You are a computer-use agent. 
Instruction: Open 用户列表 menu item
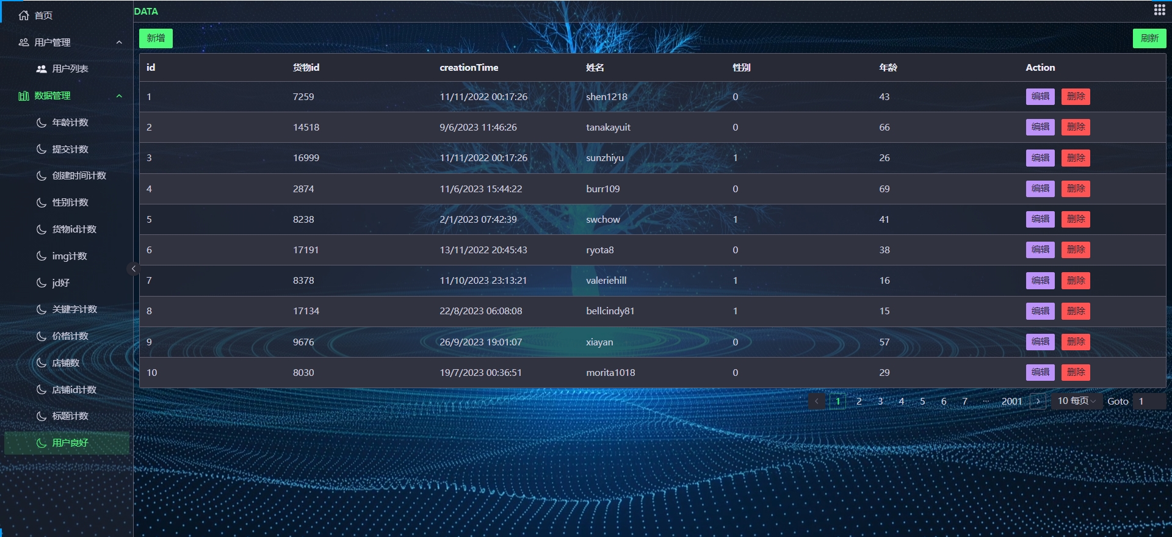click(67, 69)
